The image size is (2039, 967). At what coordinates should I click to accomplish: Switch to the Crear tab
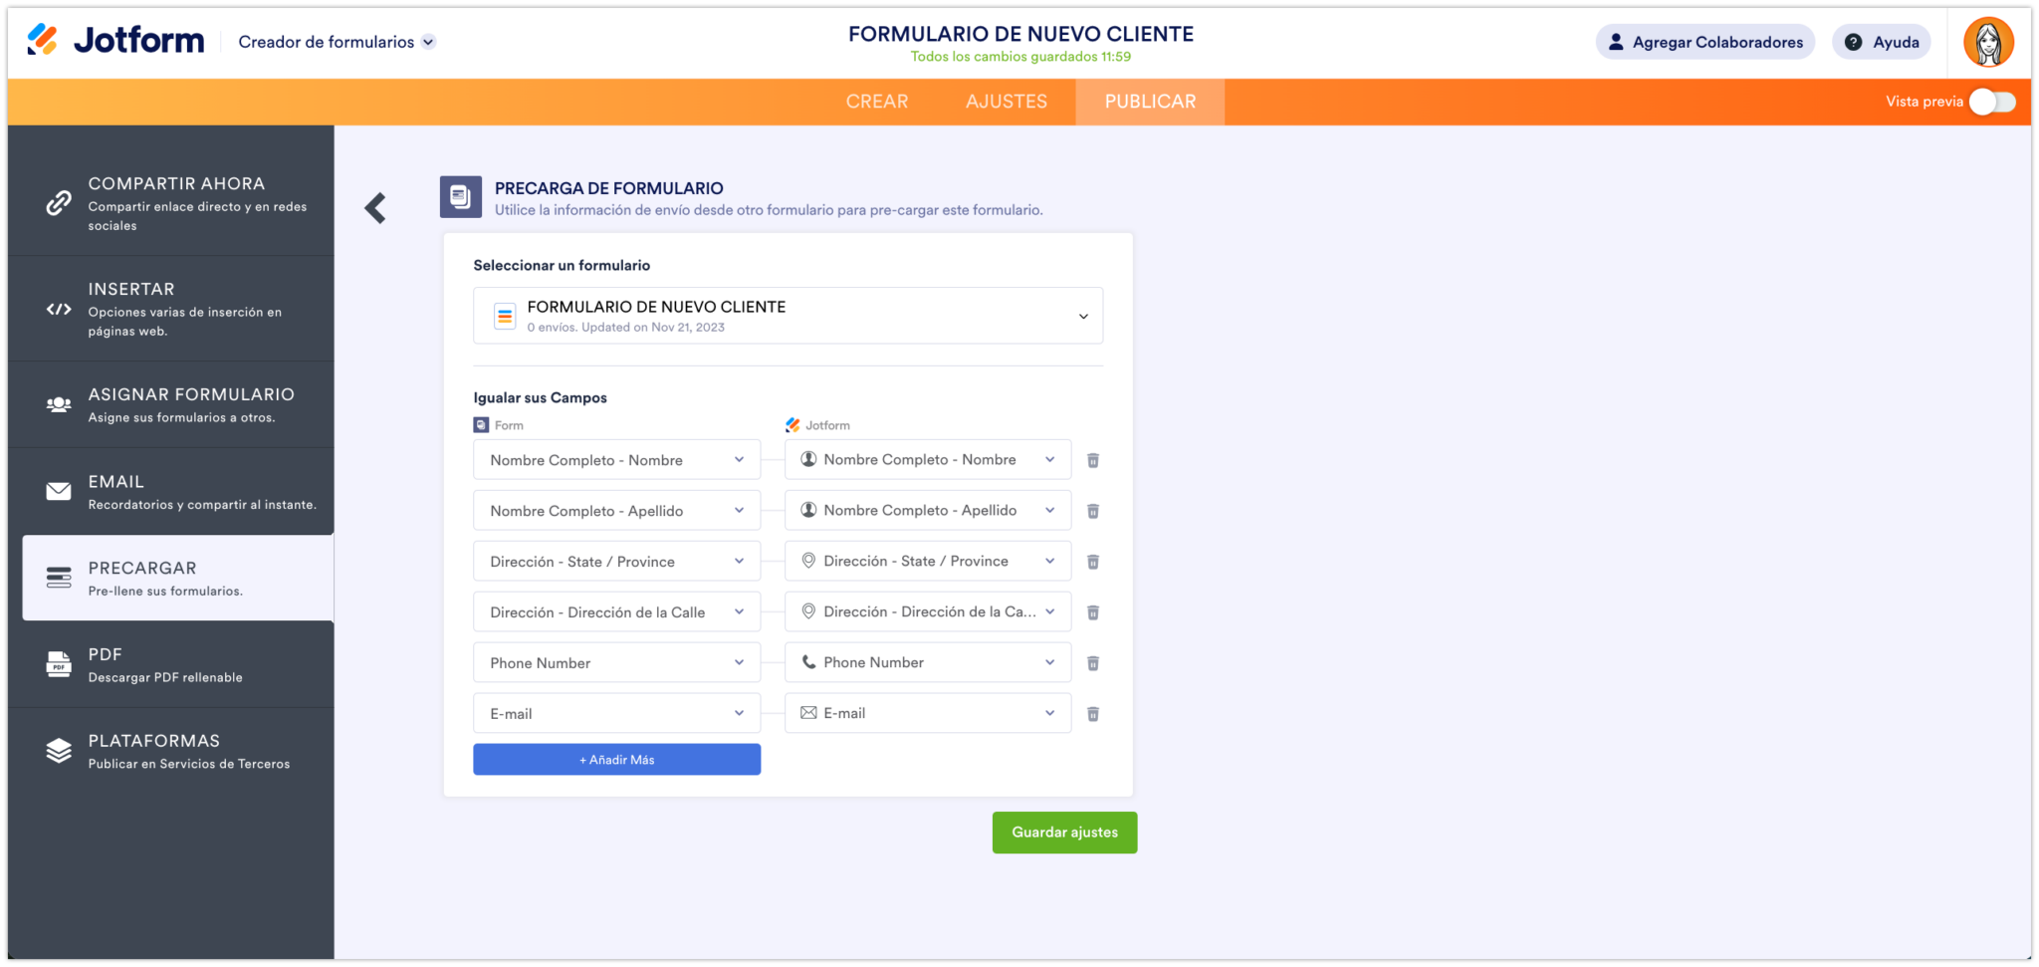pos(877,101)
